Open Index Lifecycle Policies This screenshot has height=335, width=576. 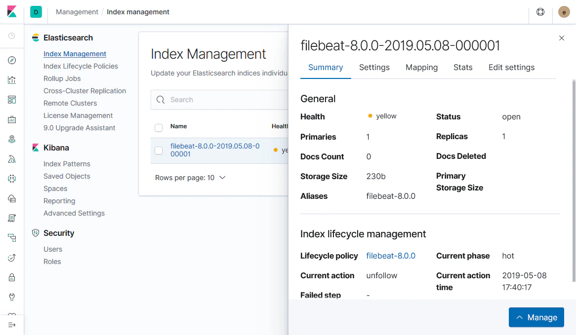pos(81,66)
